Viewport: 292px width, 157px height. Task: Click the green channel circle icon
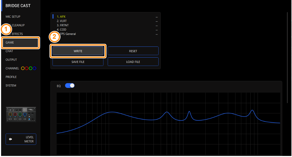pyautogui.click(x=31, y=68)
